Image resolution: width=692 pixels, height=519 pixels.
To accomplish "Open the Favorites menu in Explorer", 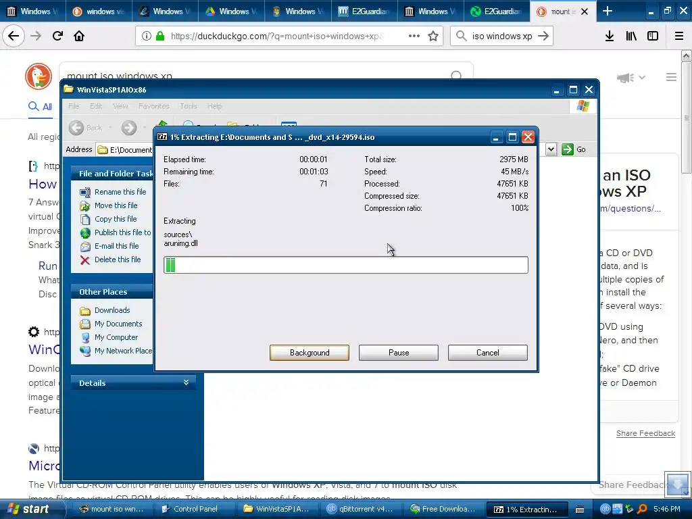I will [153, 106].
